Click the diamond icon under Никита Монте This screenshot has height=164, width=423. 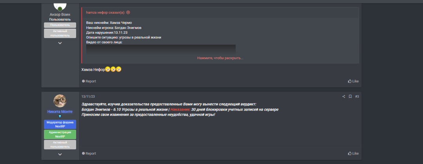60,117
